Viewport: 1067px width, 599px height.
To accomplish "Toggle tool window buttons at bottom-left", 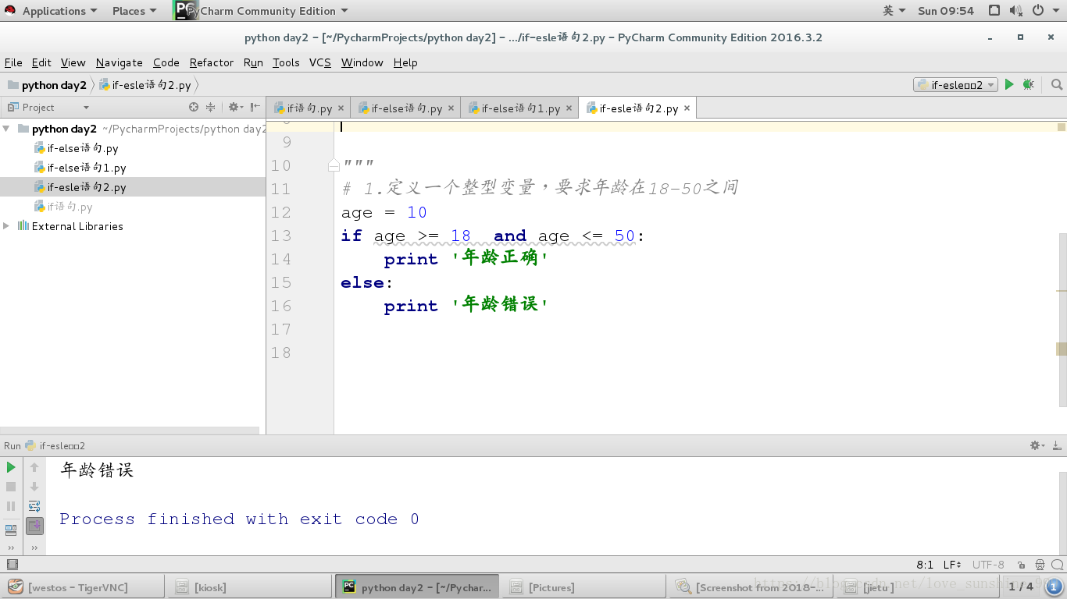I will (12, 564).
